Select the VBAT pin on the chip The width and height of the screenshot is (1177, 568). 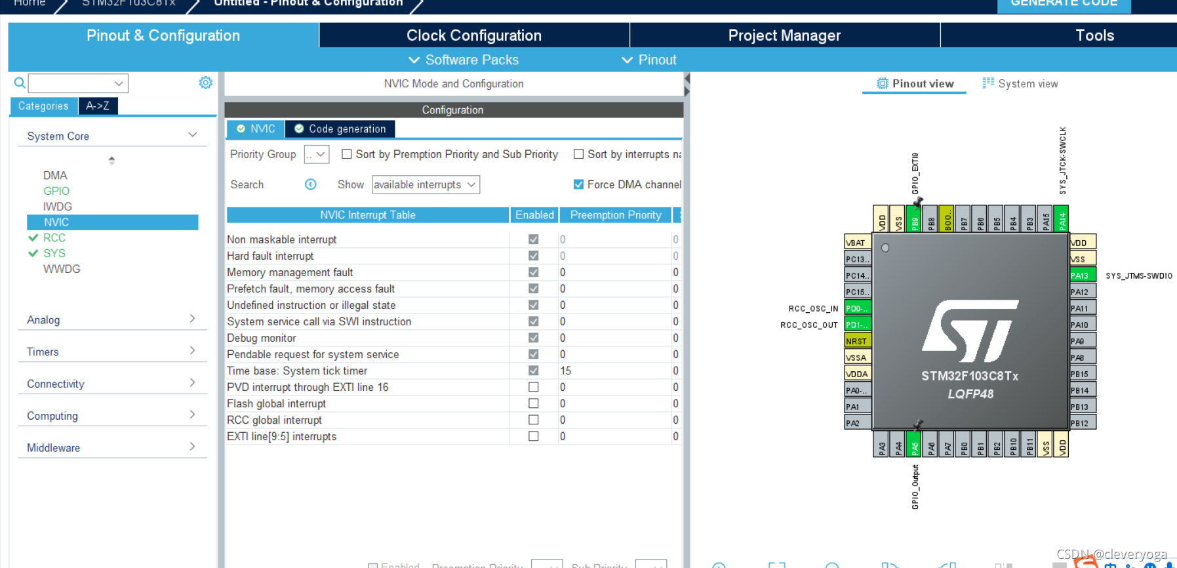tap(858, 243)
